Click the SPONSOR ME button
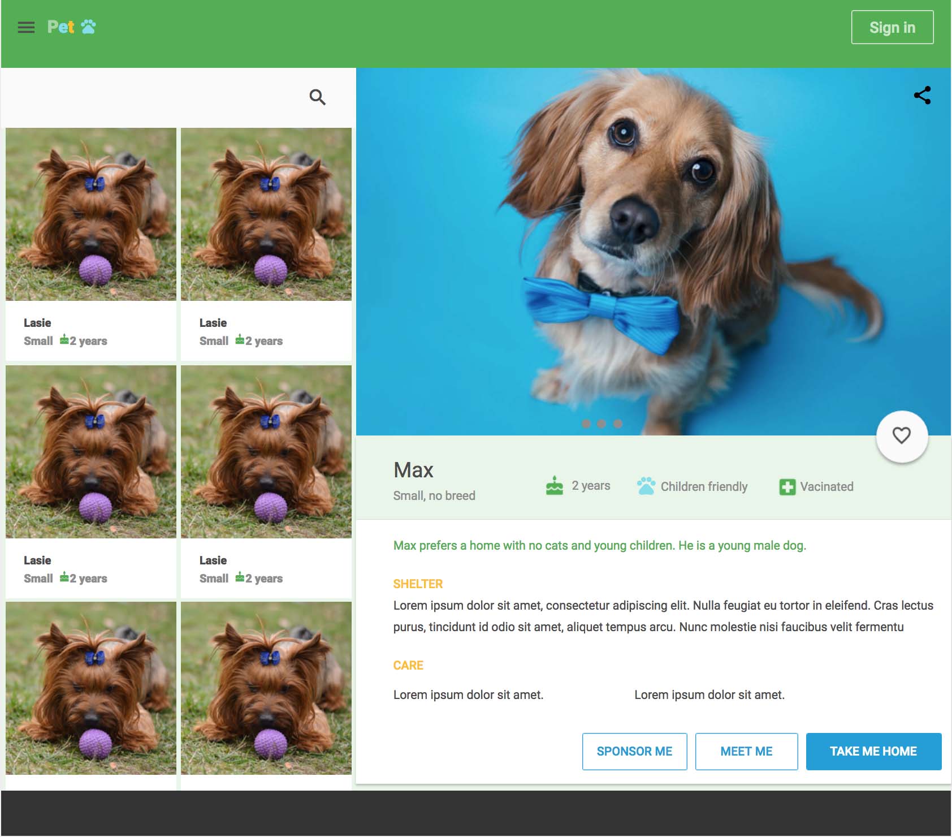 (634, 751)
